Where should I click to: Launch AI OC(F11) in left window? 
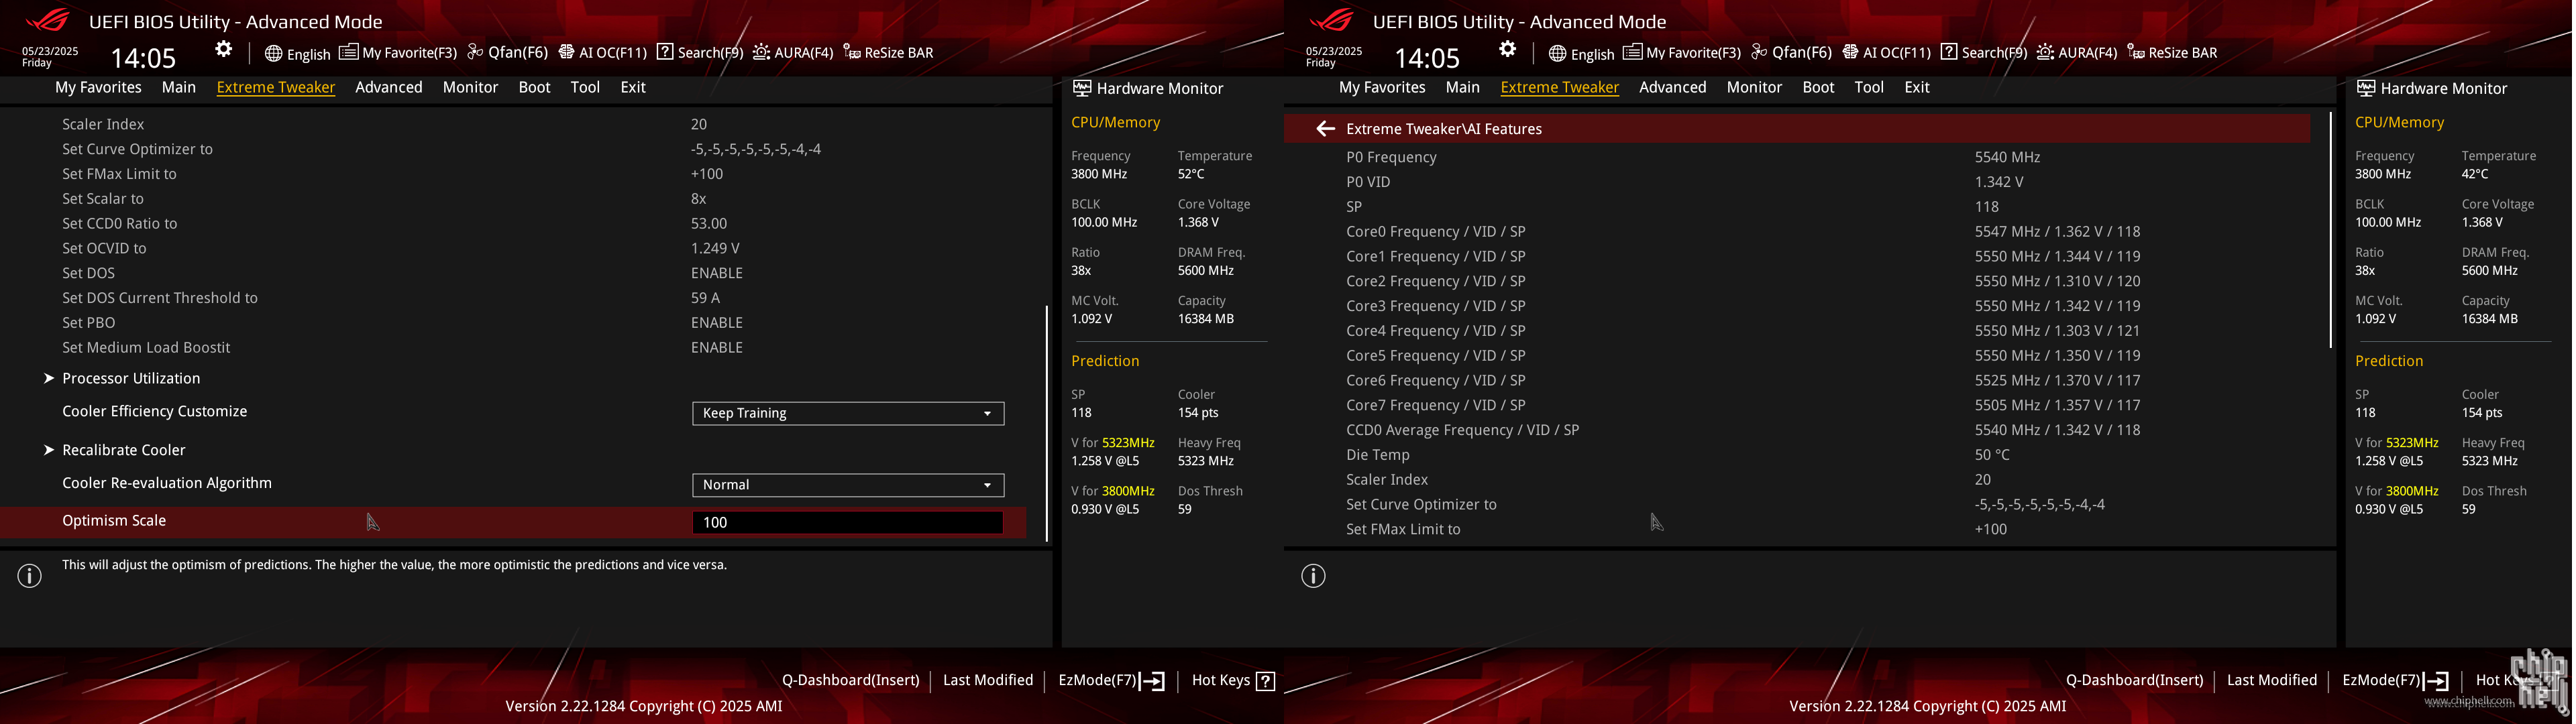(603, 53)
